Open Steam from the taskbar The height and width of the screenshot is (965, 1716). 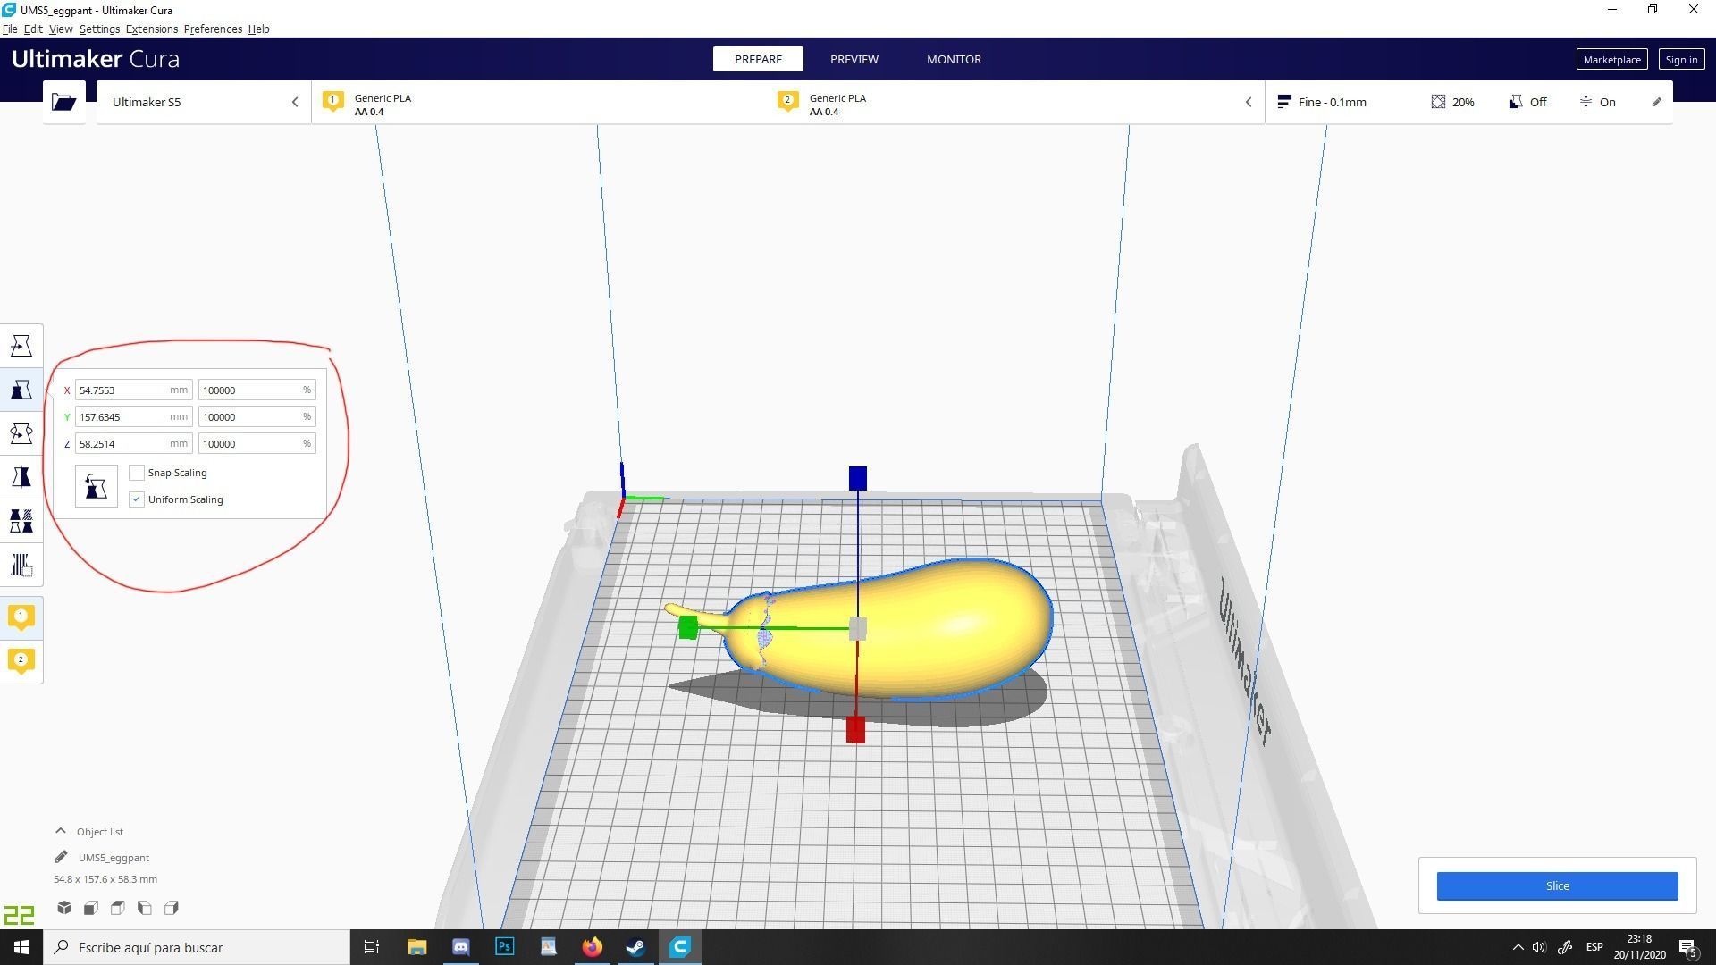(x=636, y=947)
